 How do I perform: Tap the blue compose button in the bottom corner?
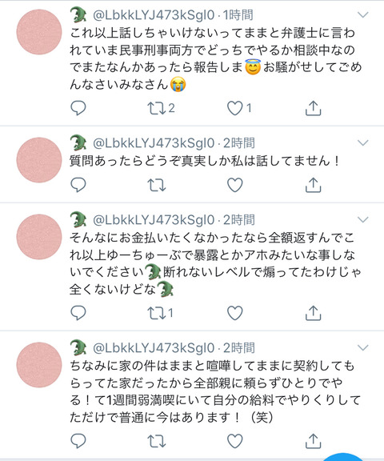point(343,458)
